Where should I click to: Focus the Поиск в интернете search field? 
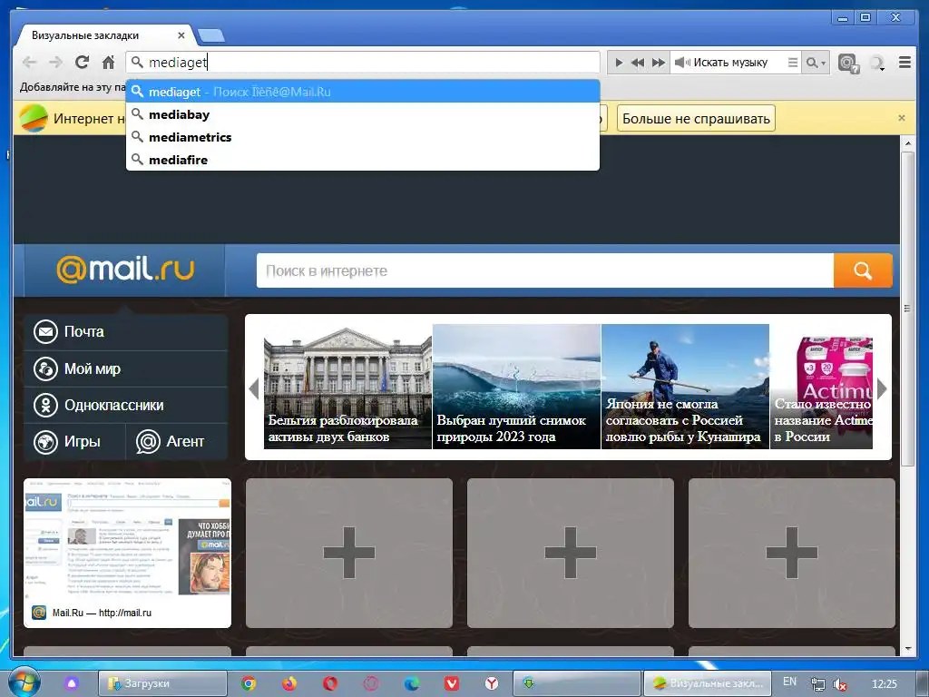[544, 270]
